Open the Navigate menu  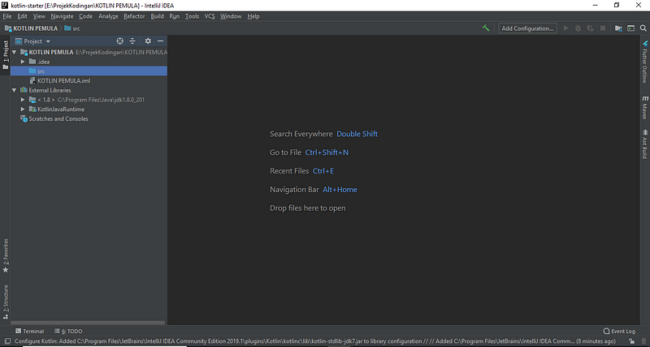tap(62, 16)
